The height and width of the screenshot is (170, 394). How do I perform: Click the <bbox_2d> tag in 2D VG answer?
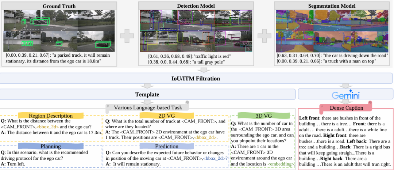coord(205,137)
